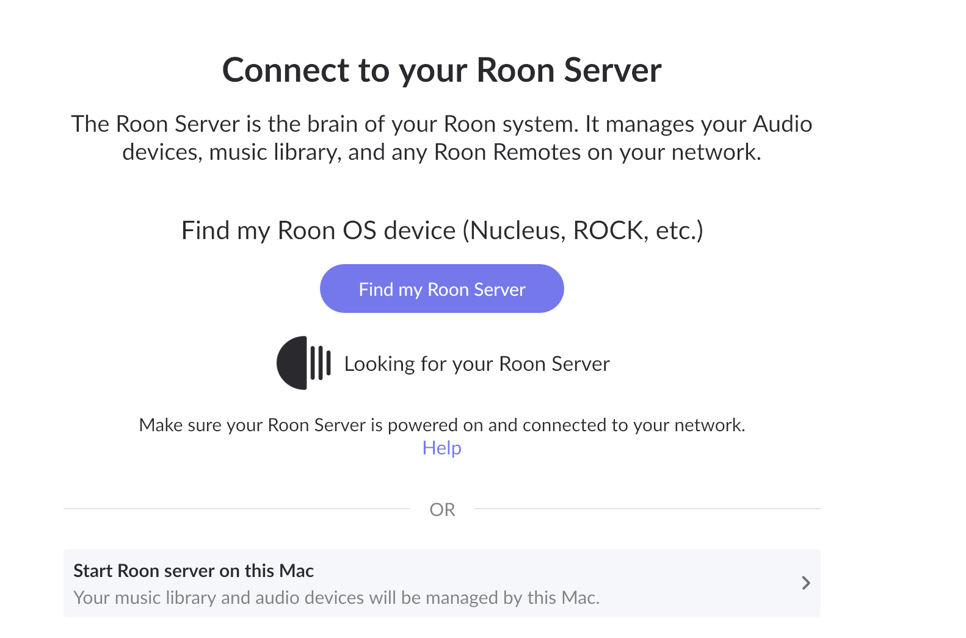Click the brain of your Roon system description
Viewport: 966px width, 638px height.
(441, 138)
